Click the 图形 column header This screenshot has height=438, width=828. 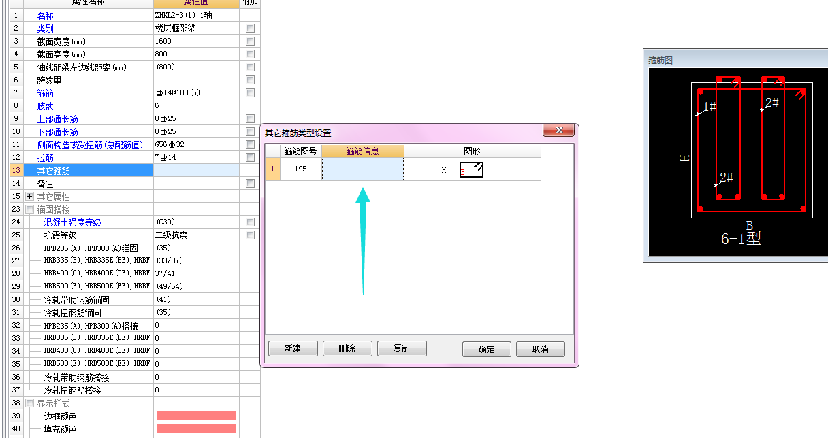click(x=473, y=151)
